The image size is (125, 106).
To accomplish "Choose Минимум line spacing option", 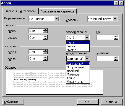I will 78,74.
